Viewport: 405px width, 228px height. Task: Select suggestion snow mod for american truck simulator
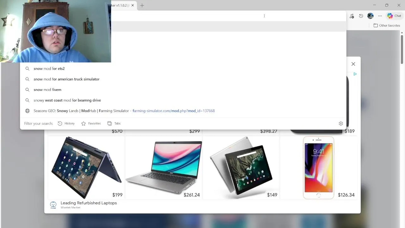pos(183,79)
